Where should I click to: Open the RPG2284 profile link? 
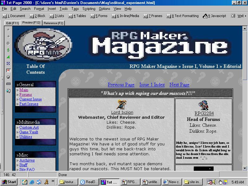[x=204, y=113]
